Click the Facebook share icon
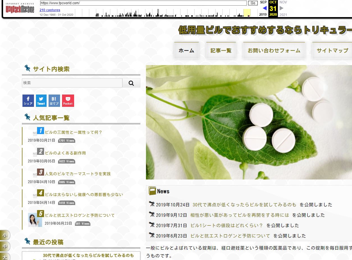Image resolution: width=352 pixels, height=260 pixels. (x=28, y=101)
